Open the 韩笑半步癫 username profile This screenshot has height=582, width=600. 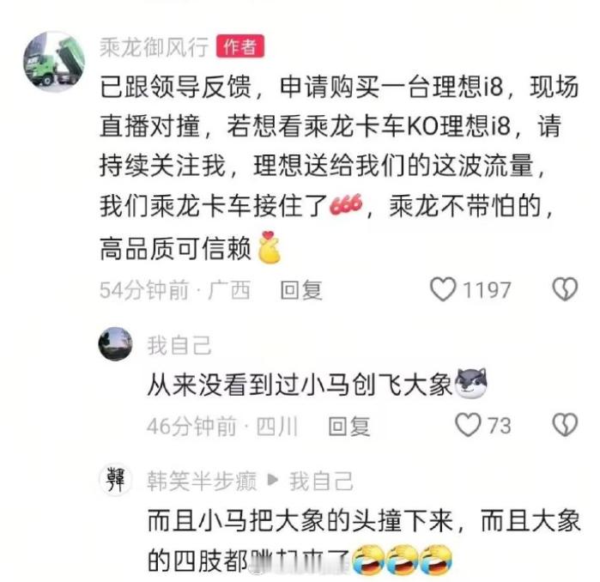click(x=202, y=481)
